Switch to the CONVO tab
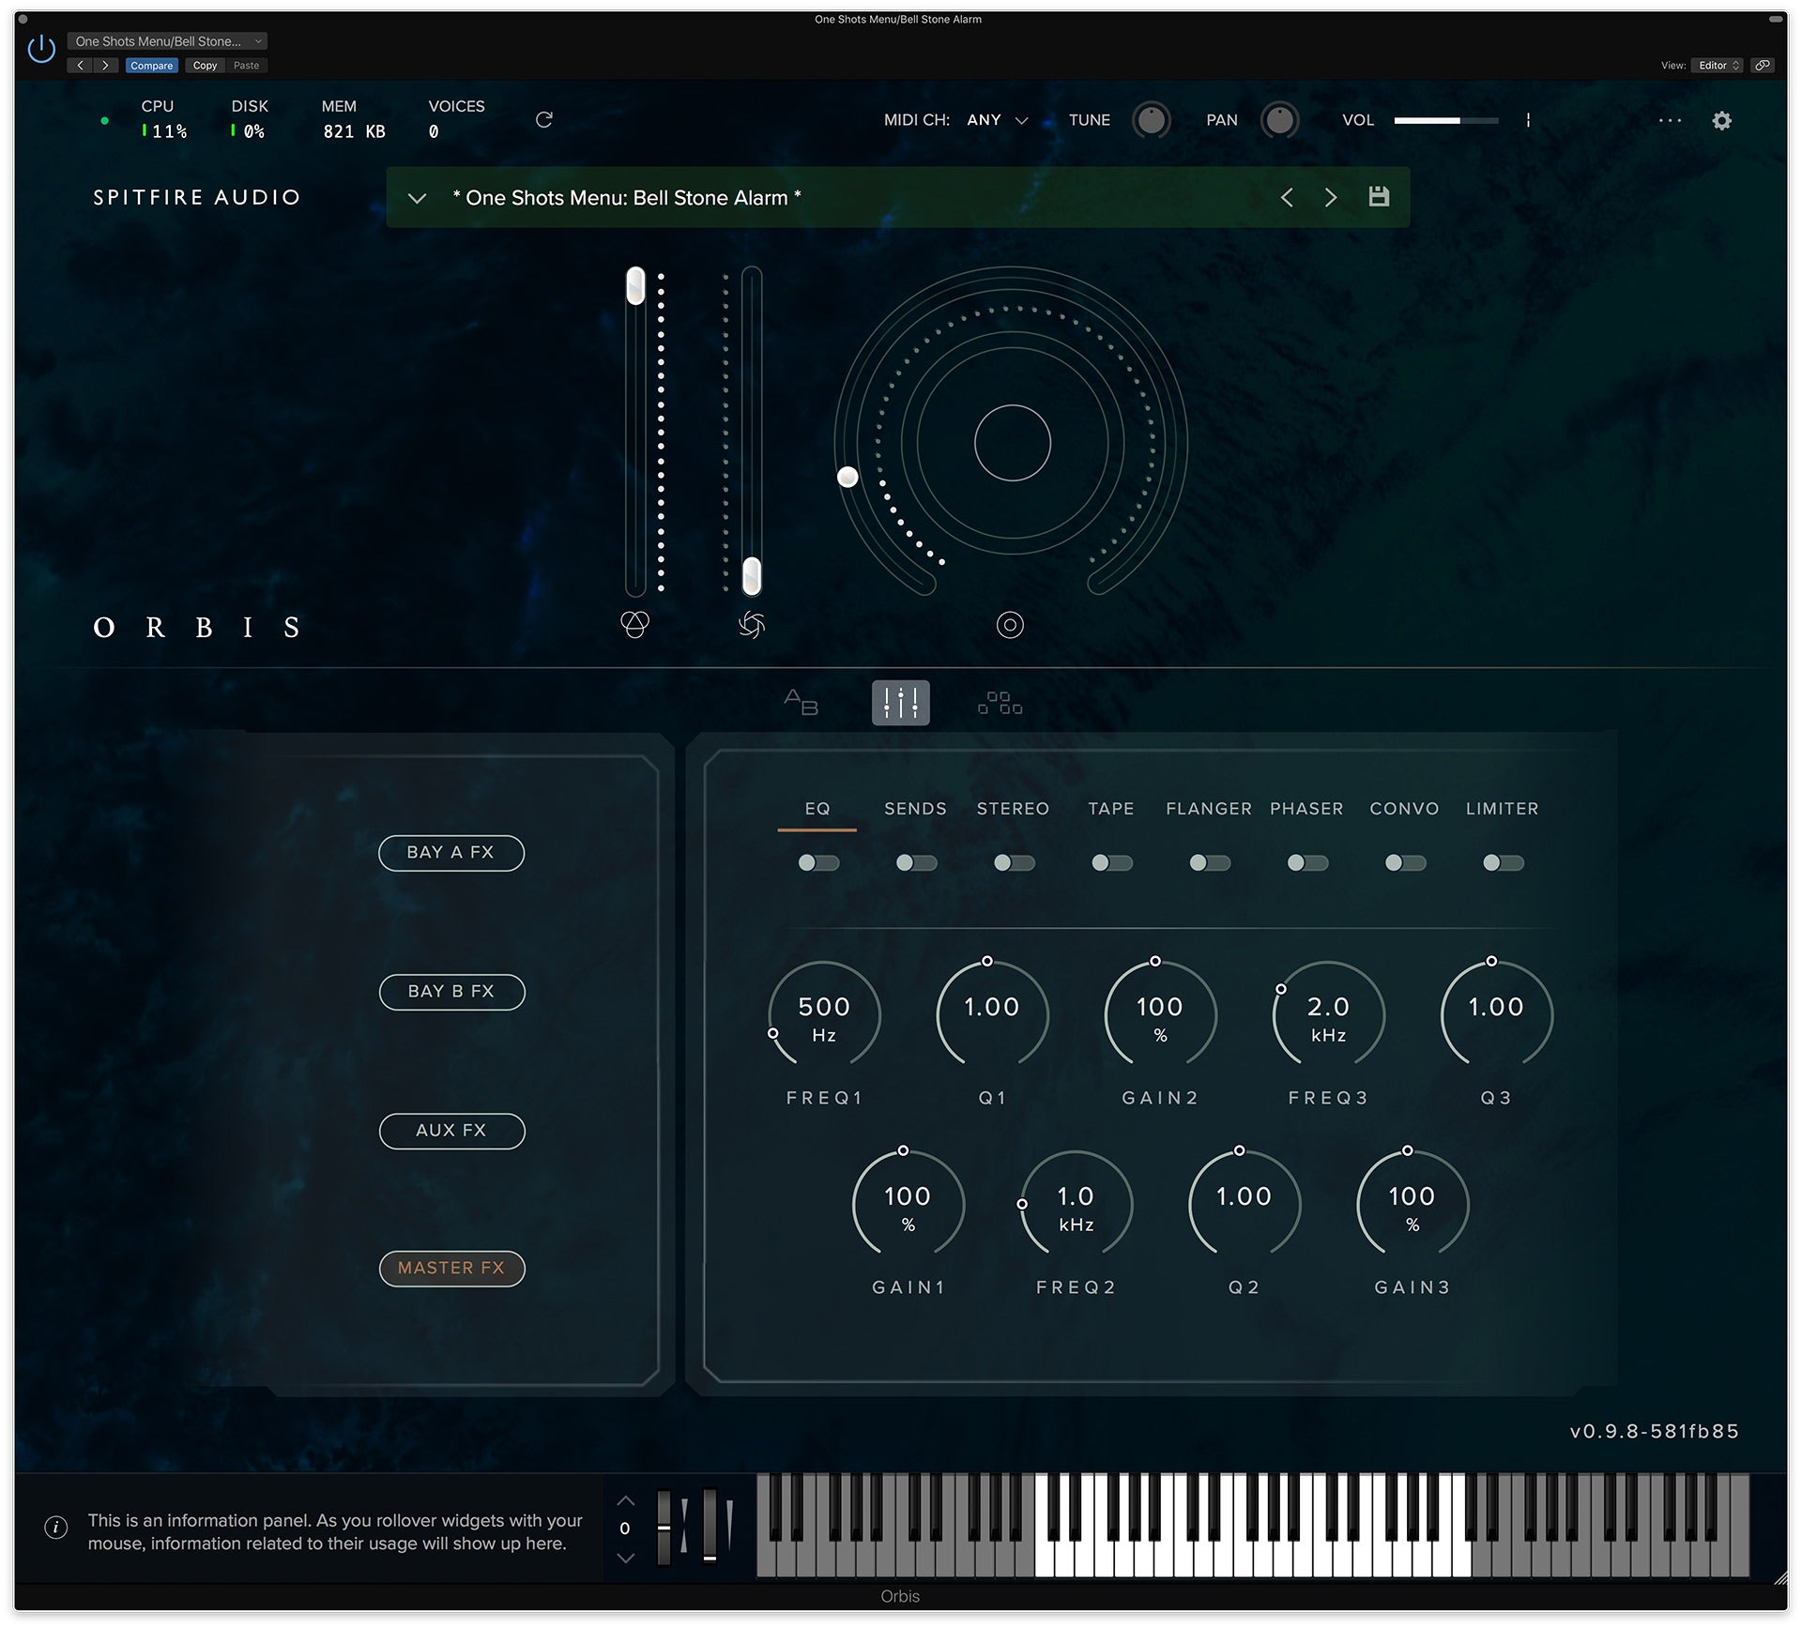Image resolution: width=1802 pixels, height=1628 pixels. pos(1404,809)
